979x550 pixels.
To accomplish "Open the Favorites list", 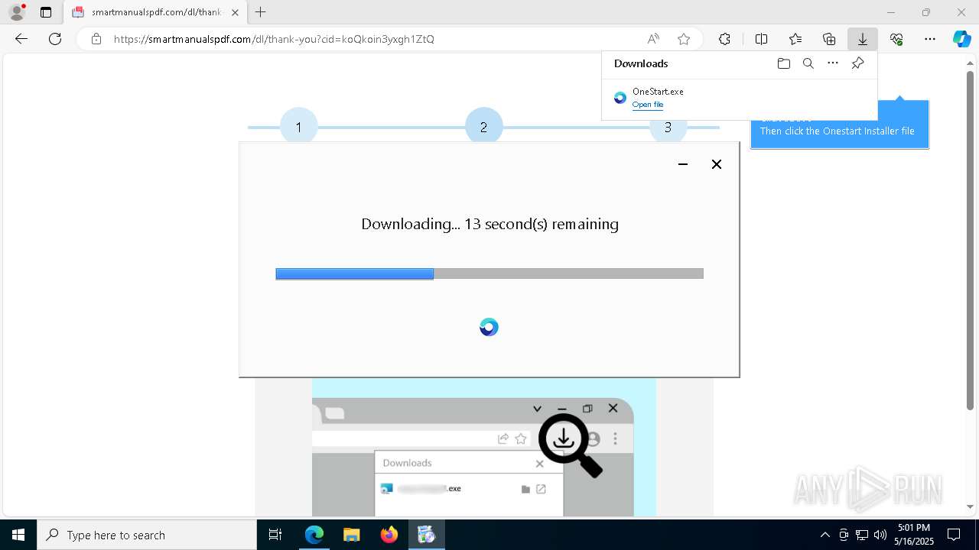I will [x=795, y=39].
